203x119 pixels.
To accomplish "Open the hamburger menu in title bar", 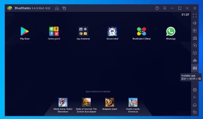I will 165,8.
